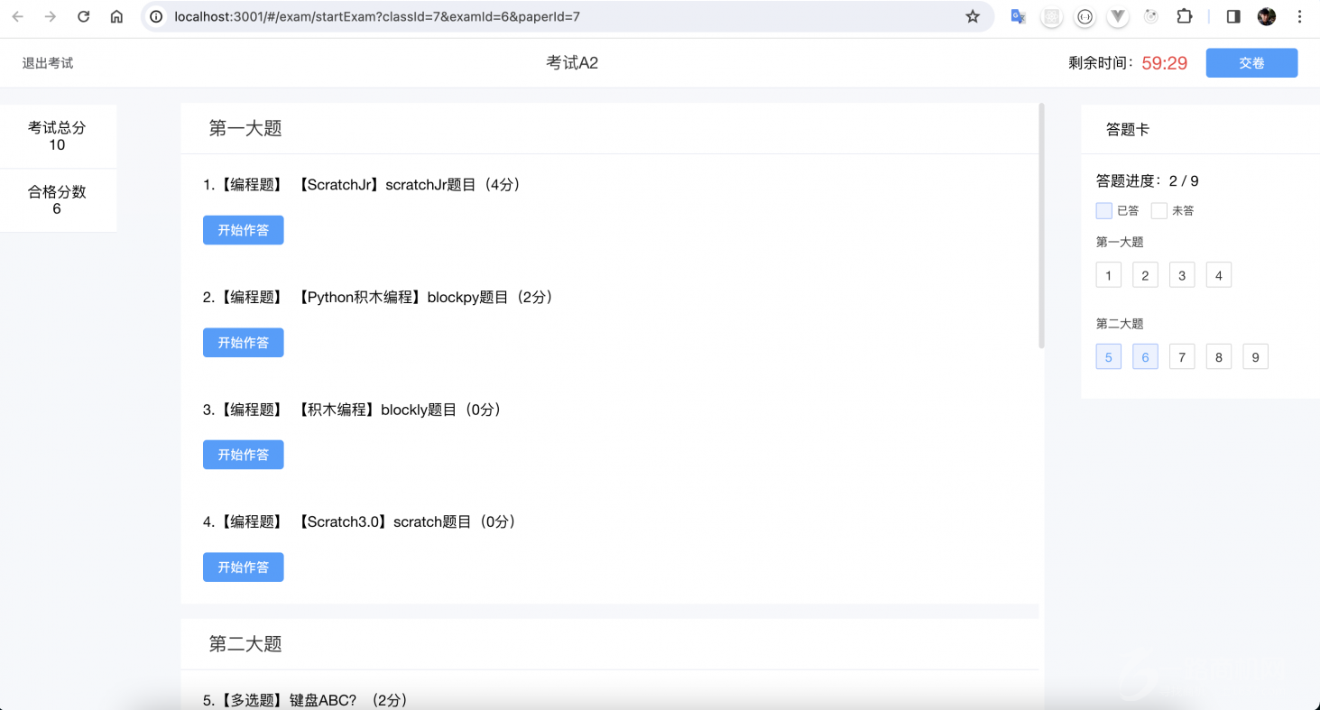The width and height of the screenshot is (1320, 710).
Task: Start answering the blockpy question
Action: click(243, 343)
